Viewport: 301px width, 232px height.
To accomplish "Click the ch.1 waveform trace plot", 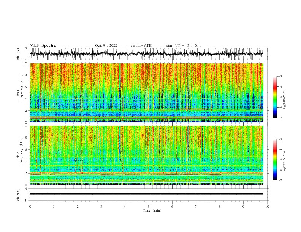I will [x=147, y=54].
